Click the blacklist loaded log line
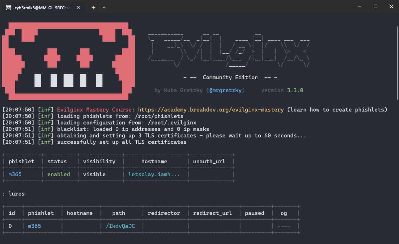The width and height of the screenshot is (399, 244). coord(106,129)
